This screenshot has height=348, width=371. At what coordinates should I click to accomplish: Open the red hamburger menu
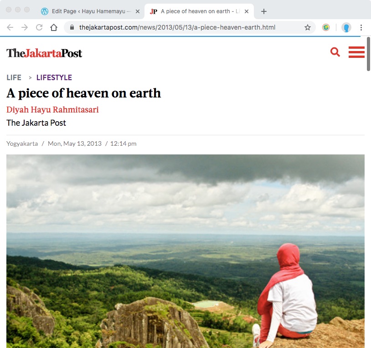(x=356, y=52)
